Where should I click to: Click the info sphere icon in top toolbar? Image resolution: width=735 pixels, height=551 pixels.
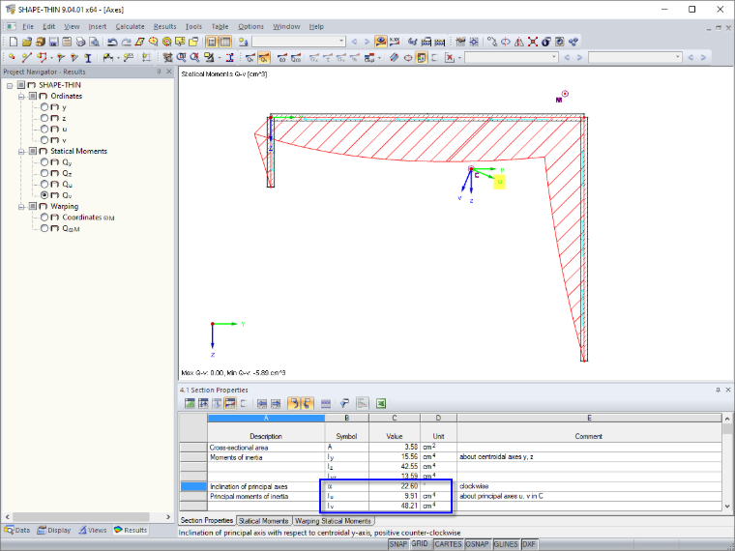point(546,42)
